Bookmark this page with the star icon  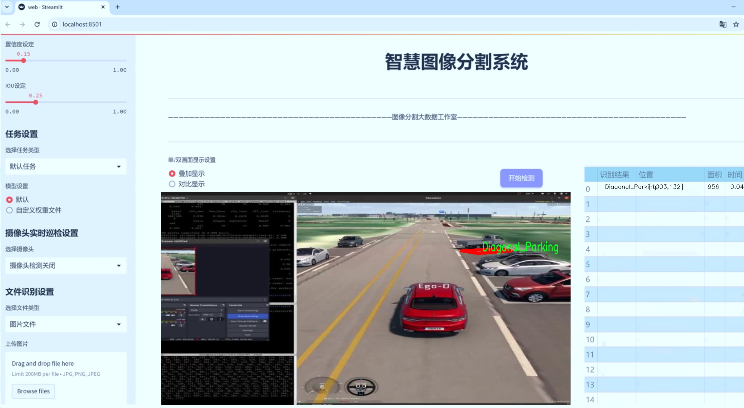pos(736,24)
